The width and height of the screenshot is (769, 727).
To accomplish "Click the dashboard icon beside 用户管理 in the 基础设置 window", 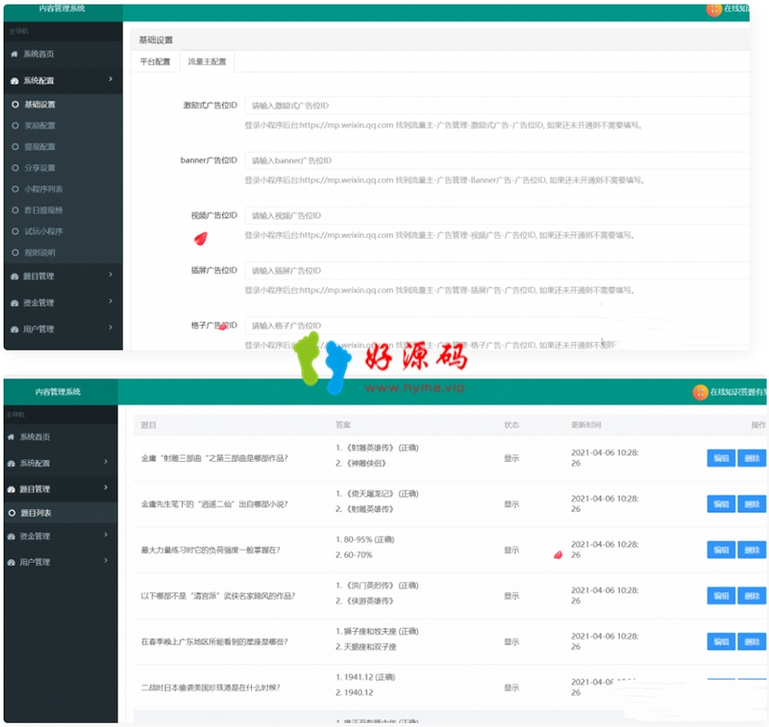I will pos(14,329).
